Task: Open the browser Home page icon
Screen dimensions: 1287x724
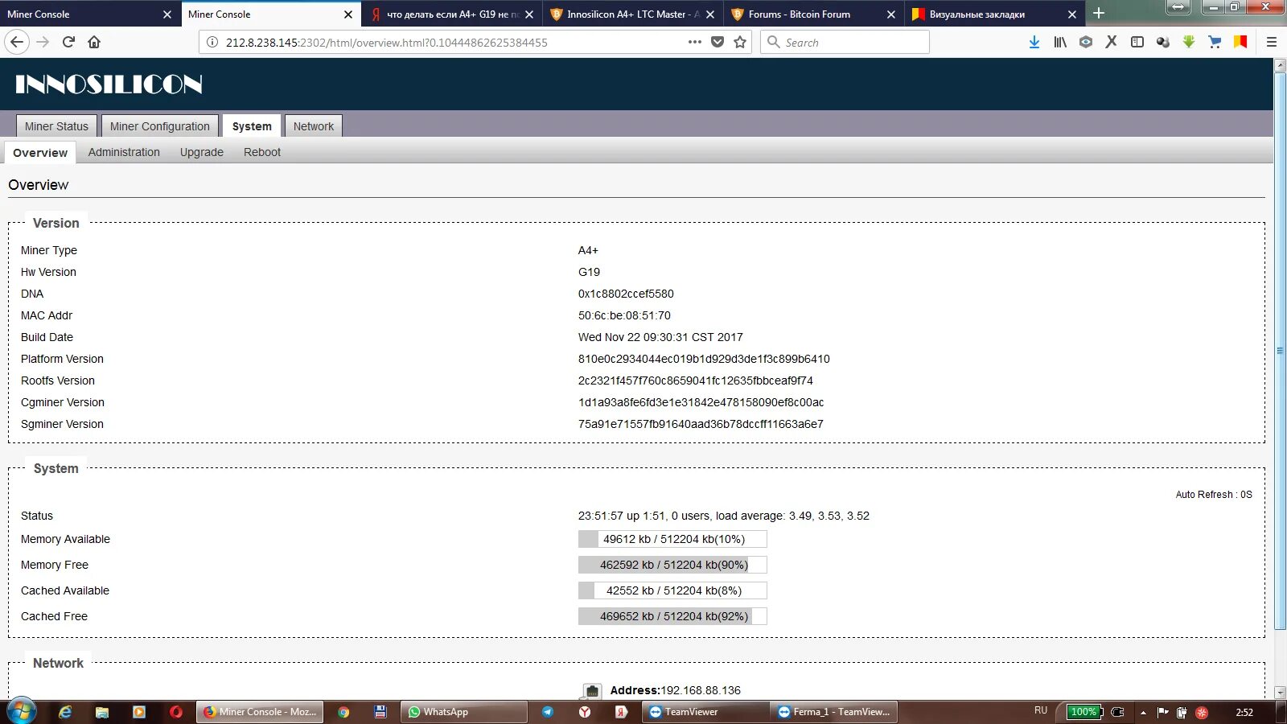Action: point(94,42)
